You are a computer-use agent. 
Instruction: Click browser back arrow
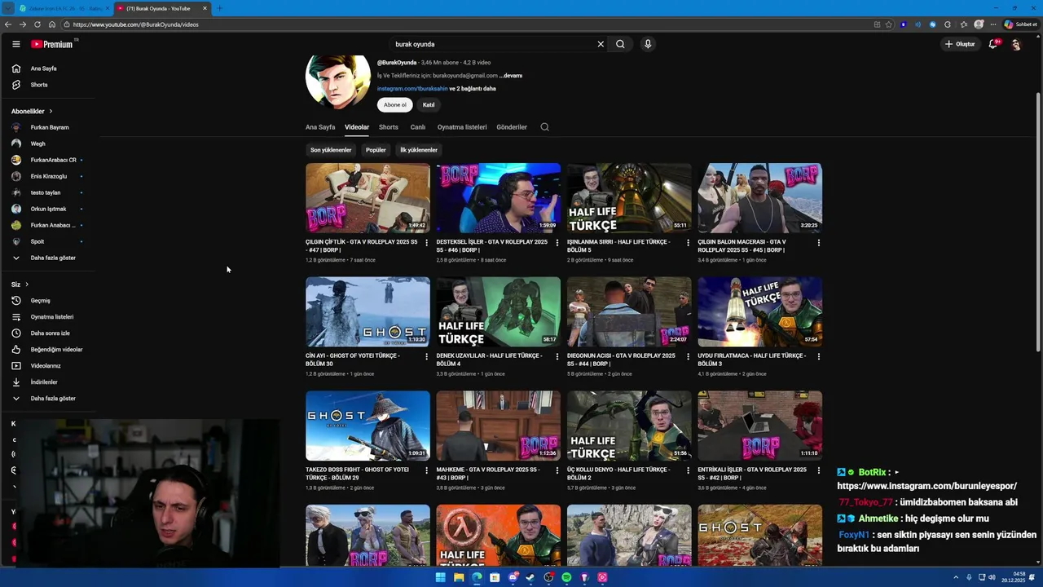pos(9,24)
